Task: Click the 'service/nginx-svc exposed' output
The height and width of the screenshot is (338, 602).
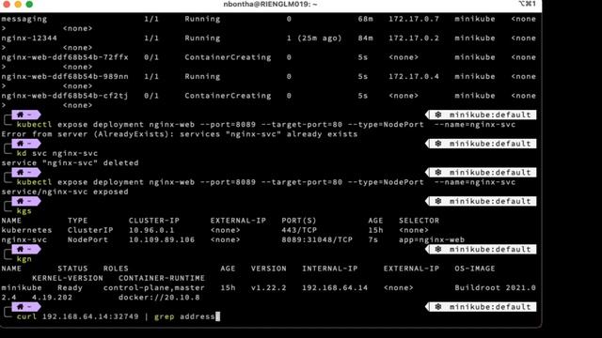Action: (65, 192)
